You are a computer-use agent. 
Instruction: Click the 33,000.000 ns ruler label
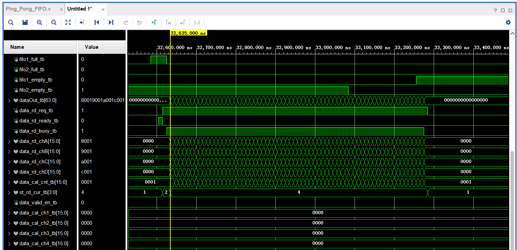coord(333,48)
